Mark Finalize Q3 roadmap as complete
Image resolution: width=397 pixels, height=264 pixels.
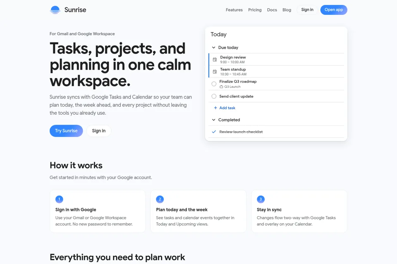click(214, 84)
